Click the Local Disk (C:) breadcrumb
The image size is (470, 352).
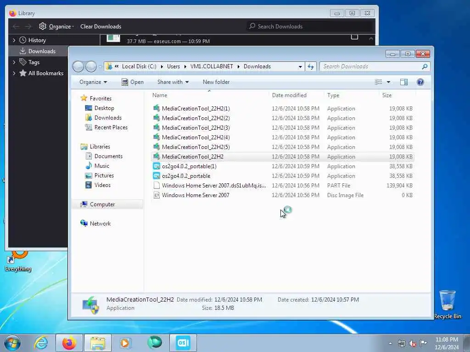[x=139, y=66]
